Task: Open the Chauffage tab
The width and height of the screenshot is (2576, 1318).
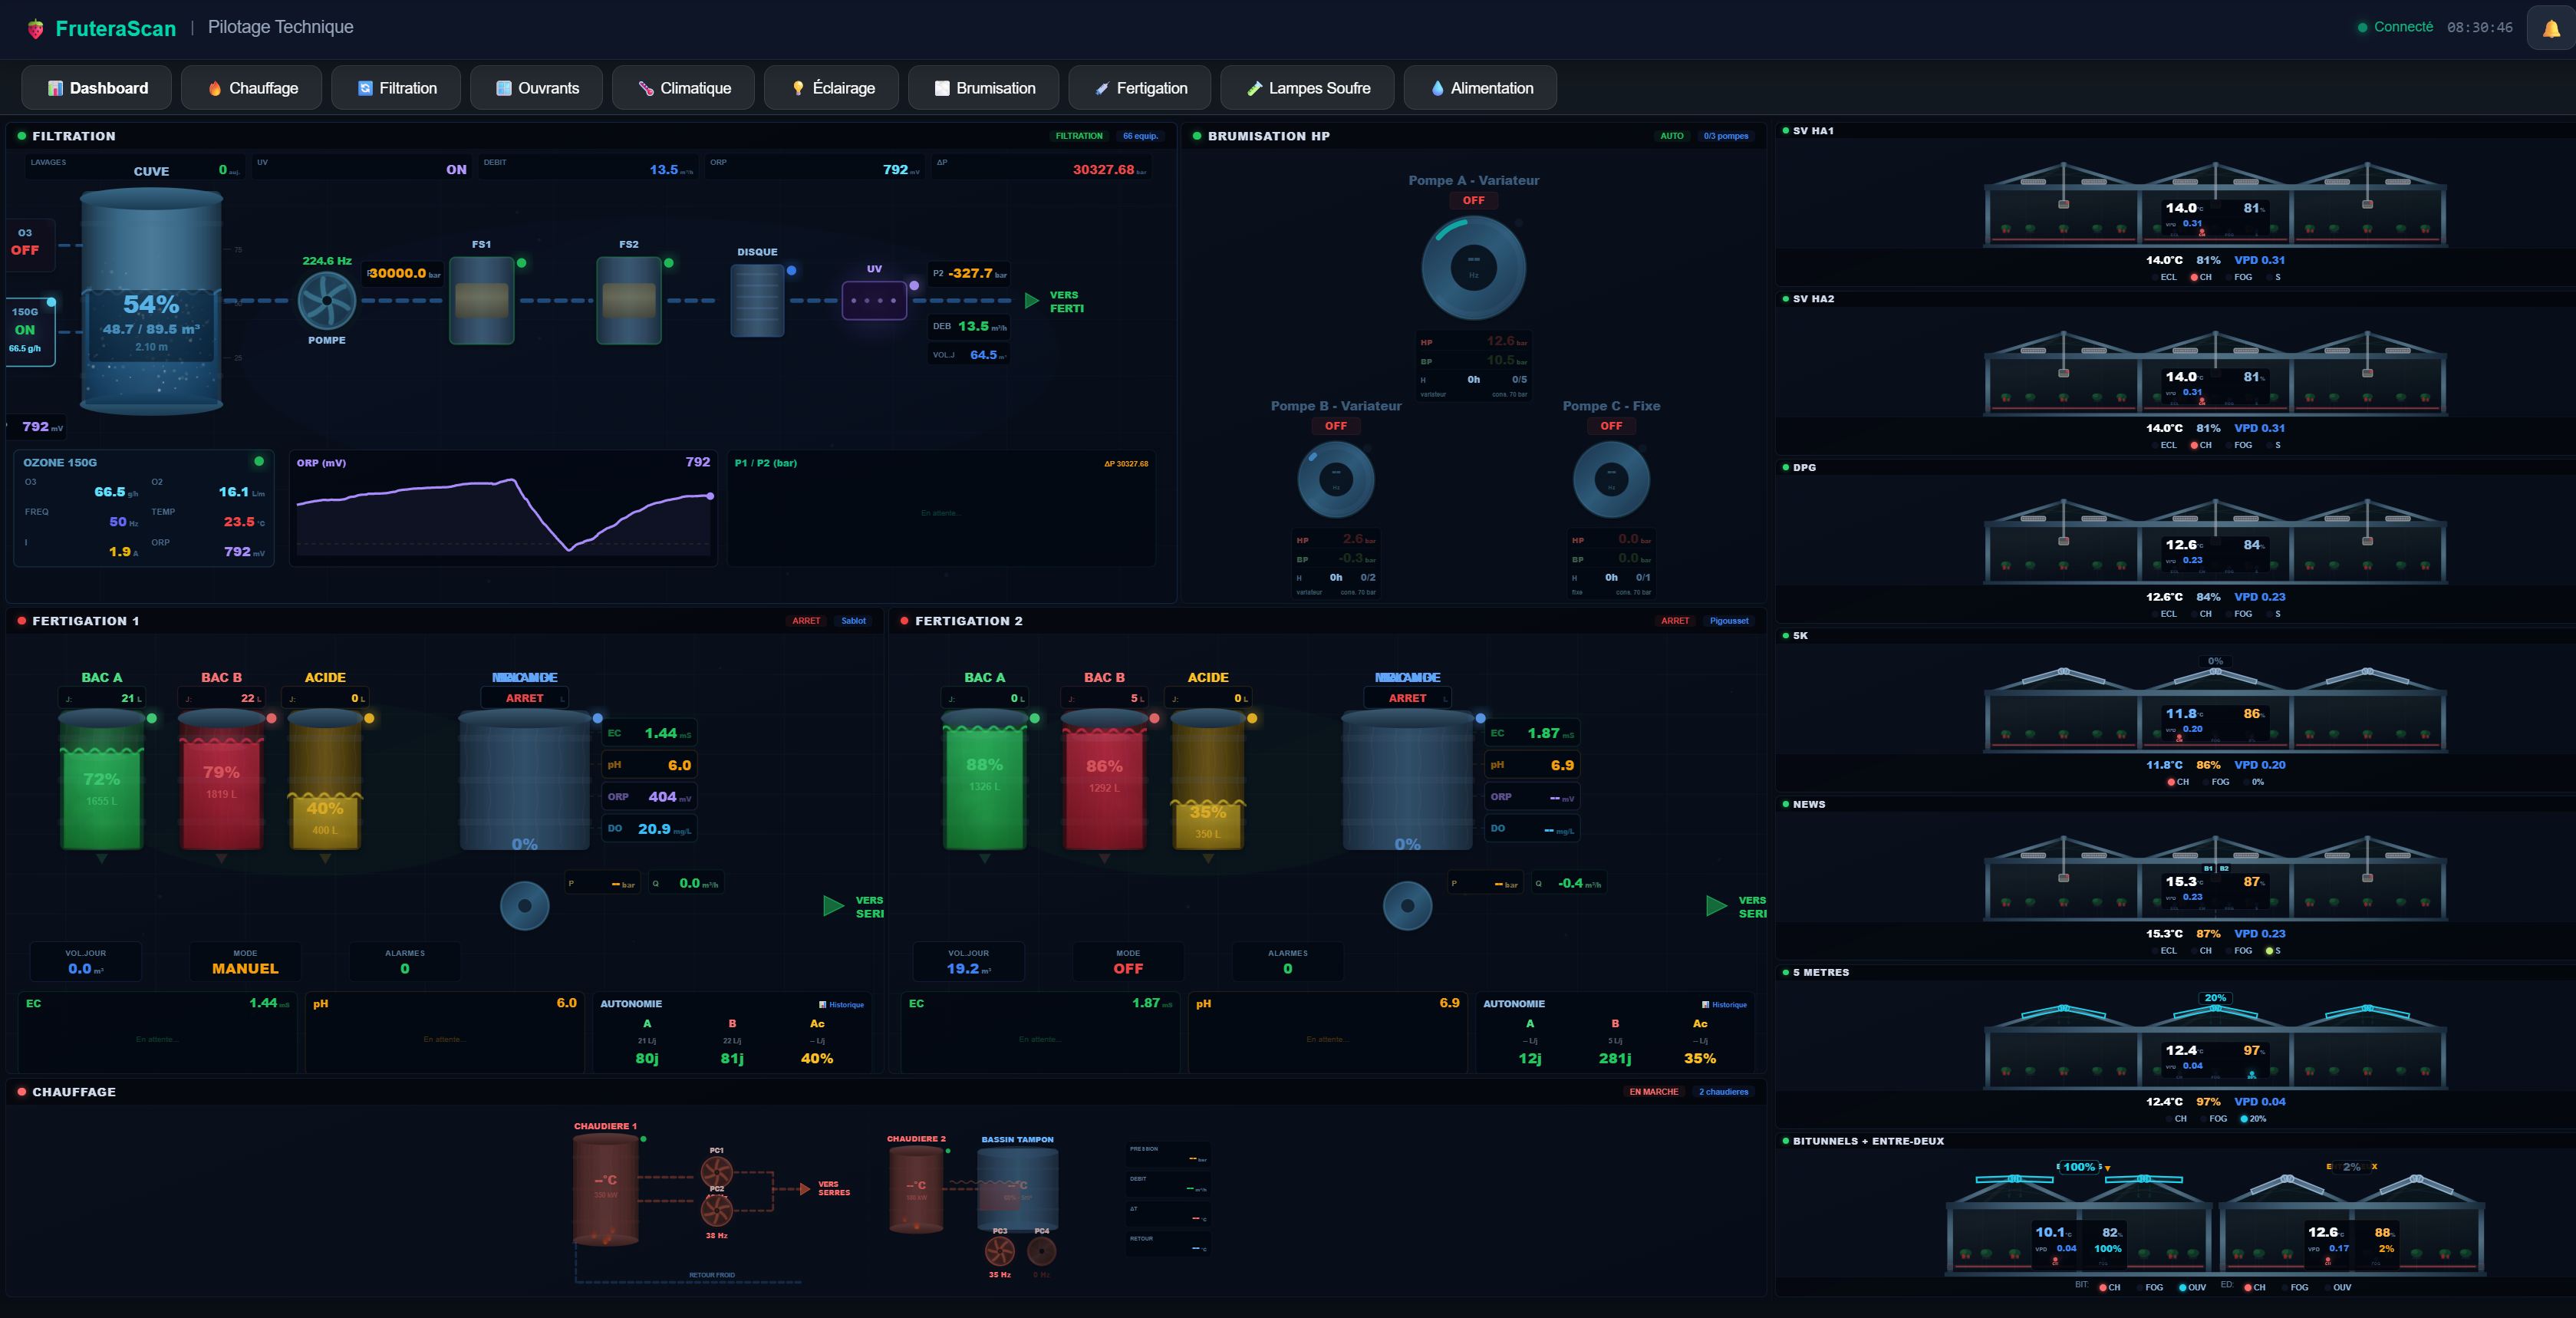Action: click(252, 88)
